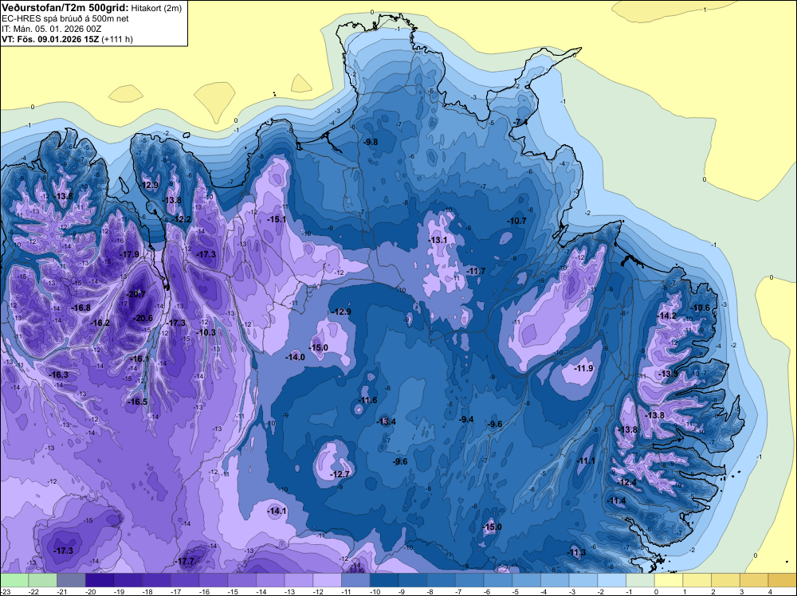Viewport: 797px width, 596px height.
Task: Select the -12.2 temperature reading
Action: [182, 219]
